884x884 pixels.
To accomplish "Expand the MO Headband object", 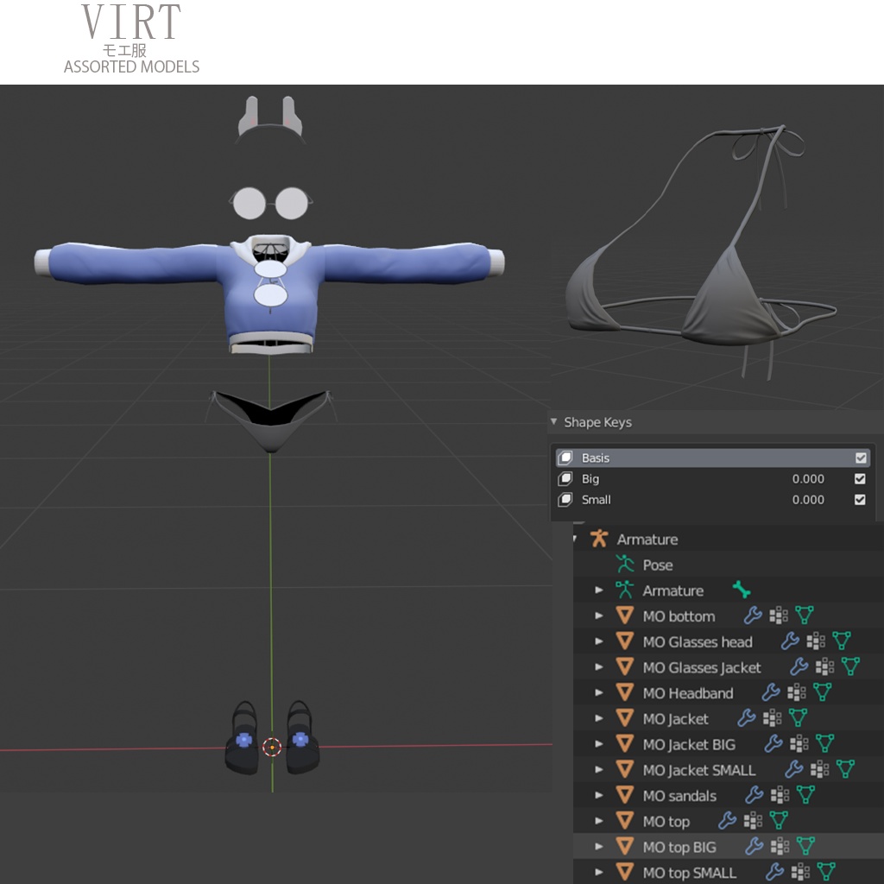I will [x=599, y=693].
